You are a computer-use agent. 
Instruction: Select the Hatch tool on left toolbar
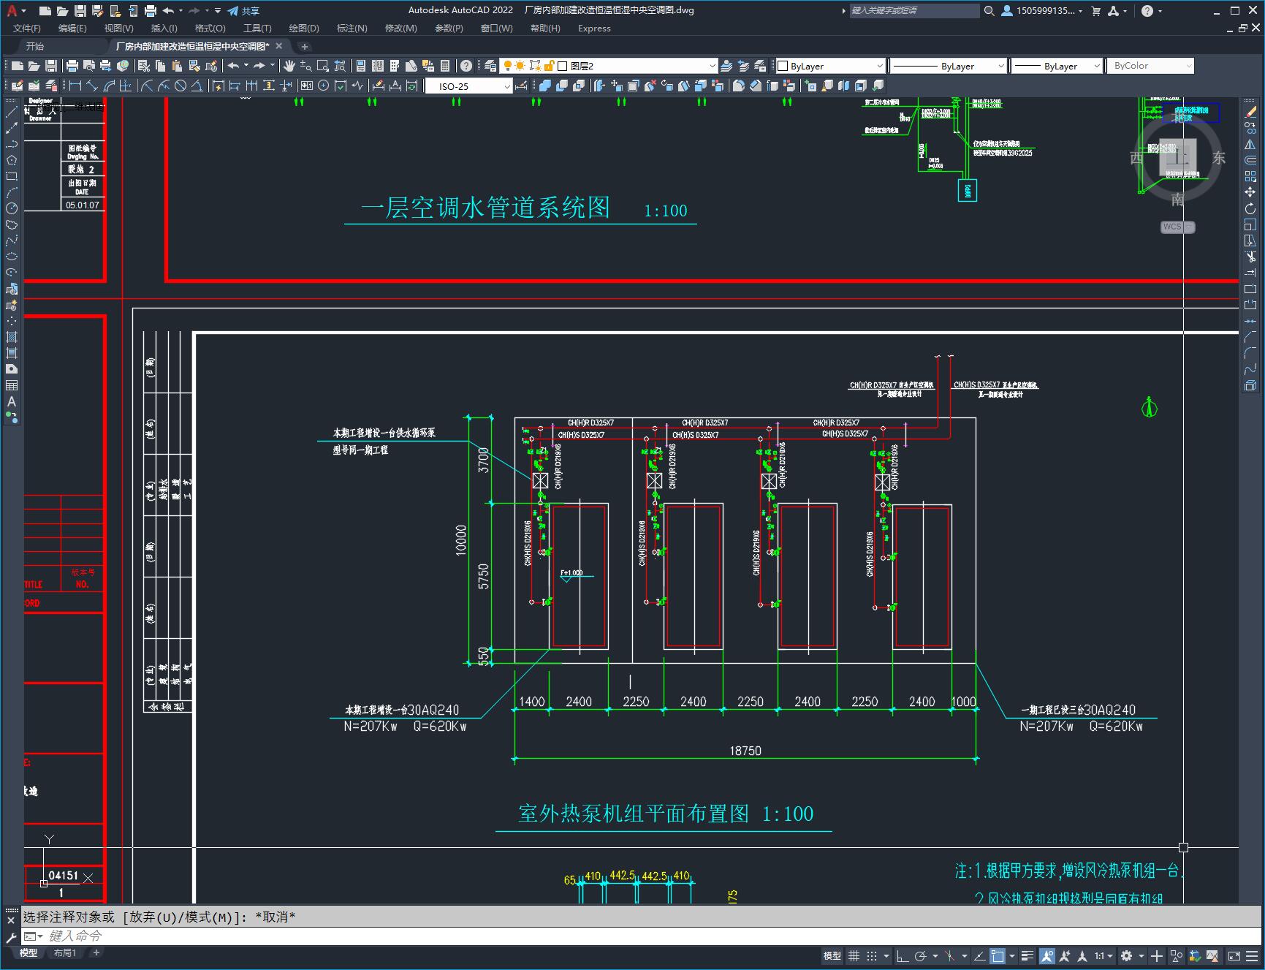[11, 337]
